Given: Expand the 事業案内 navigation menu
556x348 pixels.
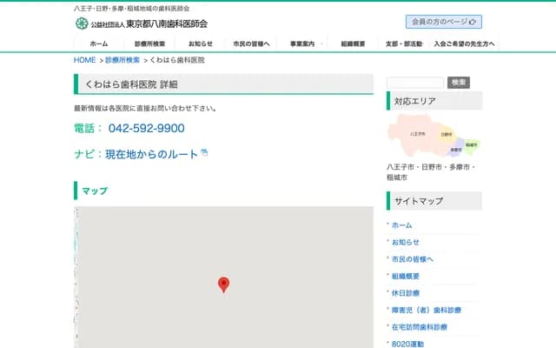Looking at the screenshot, I should point(302,43).
